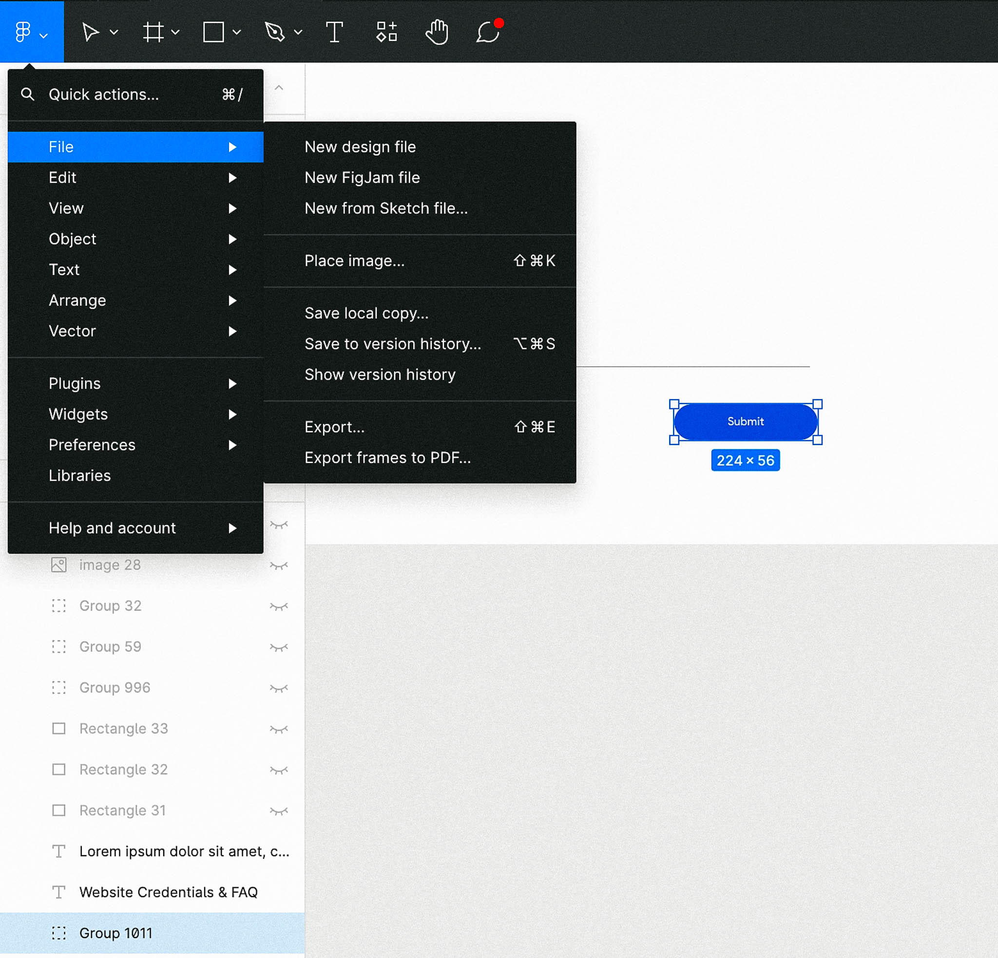Collapse pages panel with up chevron
The width and height of the screenshot is (998, 958).
(x=279, y=88)
